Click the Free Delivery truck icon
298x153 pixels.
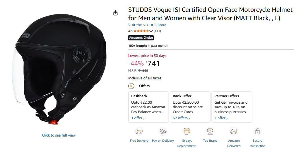pos(139,131)
